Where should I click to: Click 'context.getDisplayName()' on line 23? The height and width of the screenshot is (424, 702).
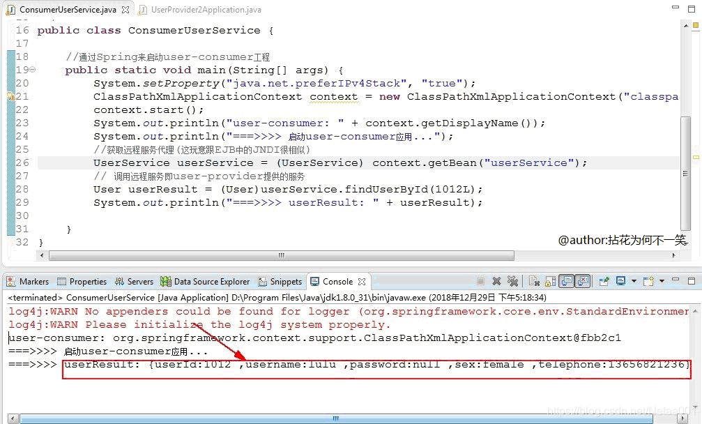tap(451, 123)
